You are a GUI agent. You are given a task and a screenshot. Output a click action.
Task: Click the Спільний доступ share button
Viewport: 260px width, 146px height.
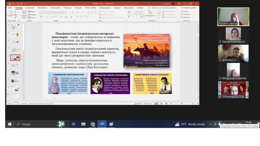pyautogui.click(x=189, y=8)
